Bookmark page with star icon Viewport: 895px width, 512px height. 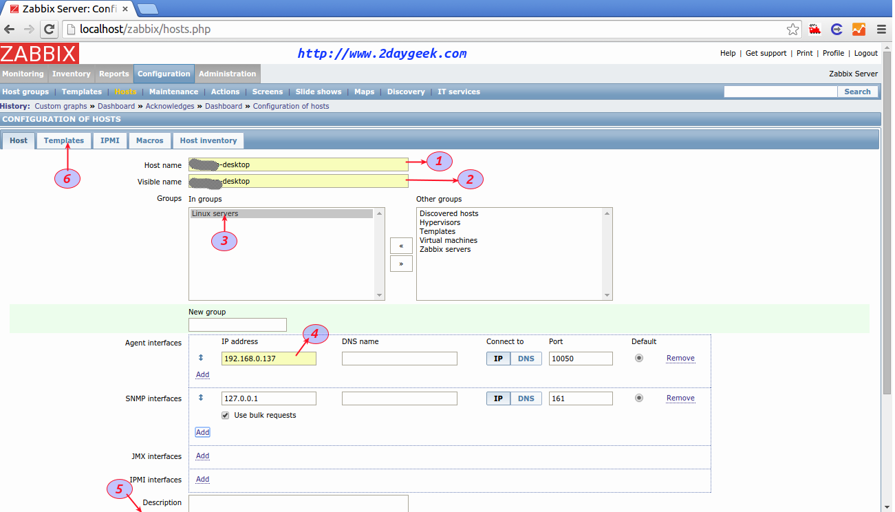793,30
